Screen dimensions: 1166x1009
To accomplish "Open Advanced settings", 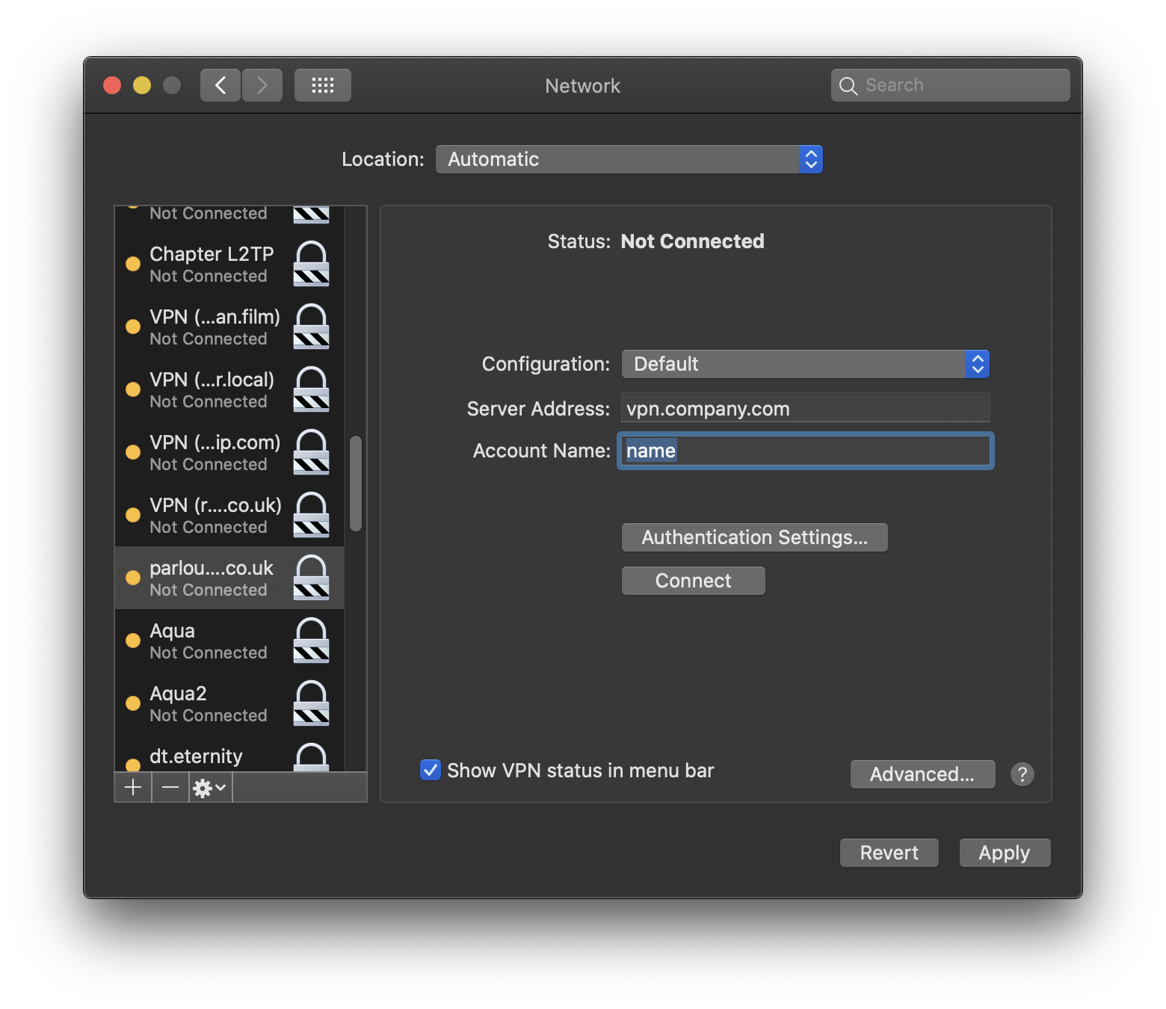I will pyautogui.click(x=922, y=774).
